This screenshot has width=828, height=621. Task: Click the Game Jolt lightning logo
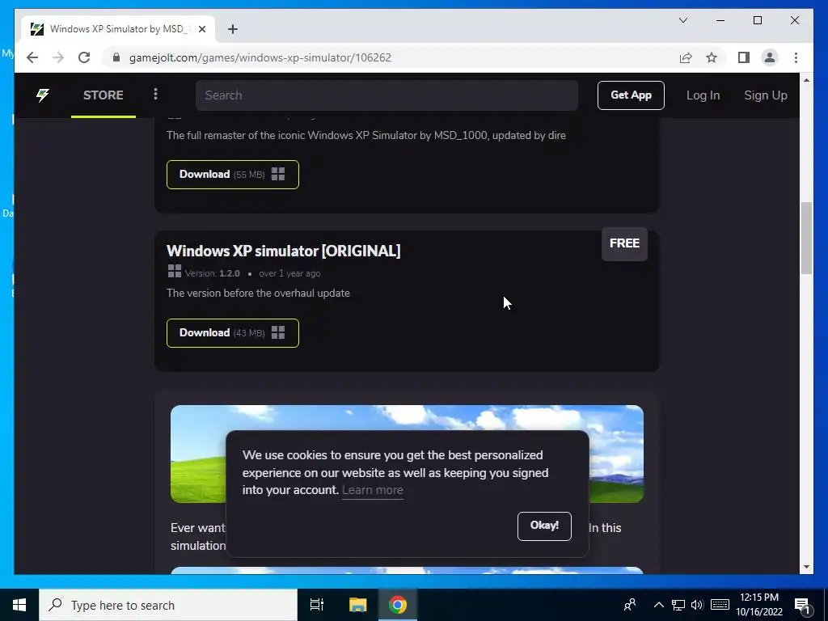(x=43, y=95)
